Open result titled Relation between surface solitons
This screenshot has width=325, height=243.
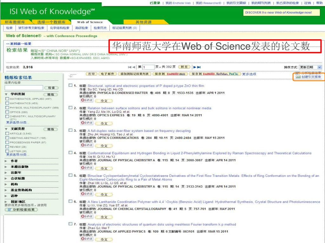coord(149,108)
